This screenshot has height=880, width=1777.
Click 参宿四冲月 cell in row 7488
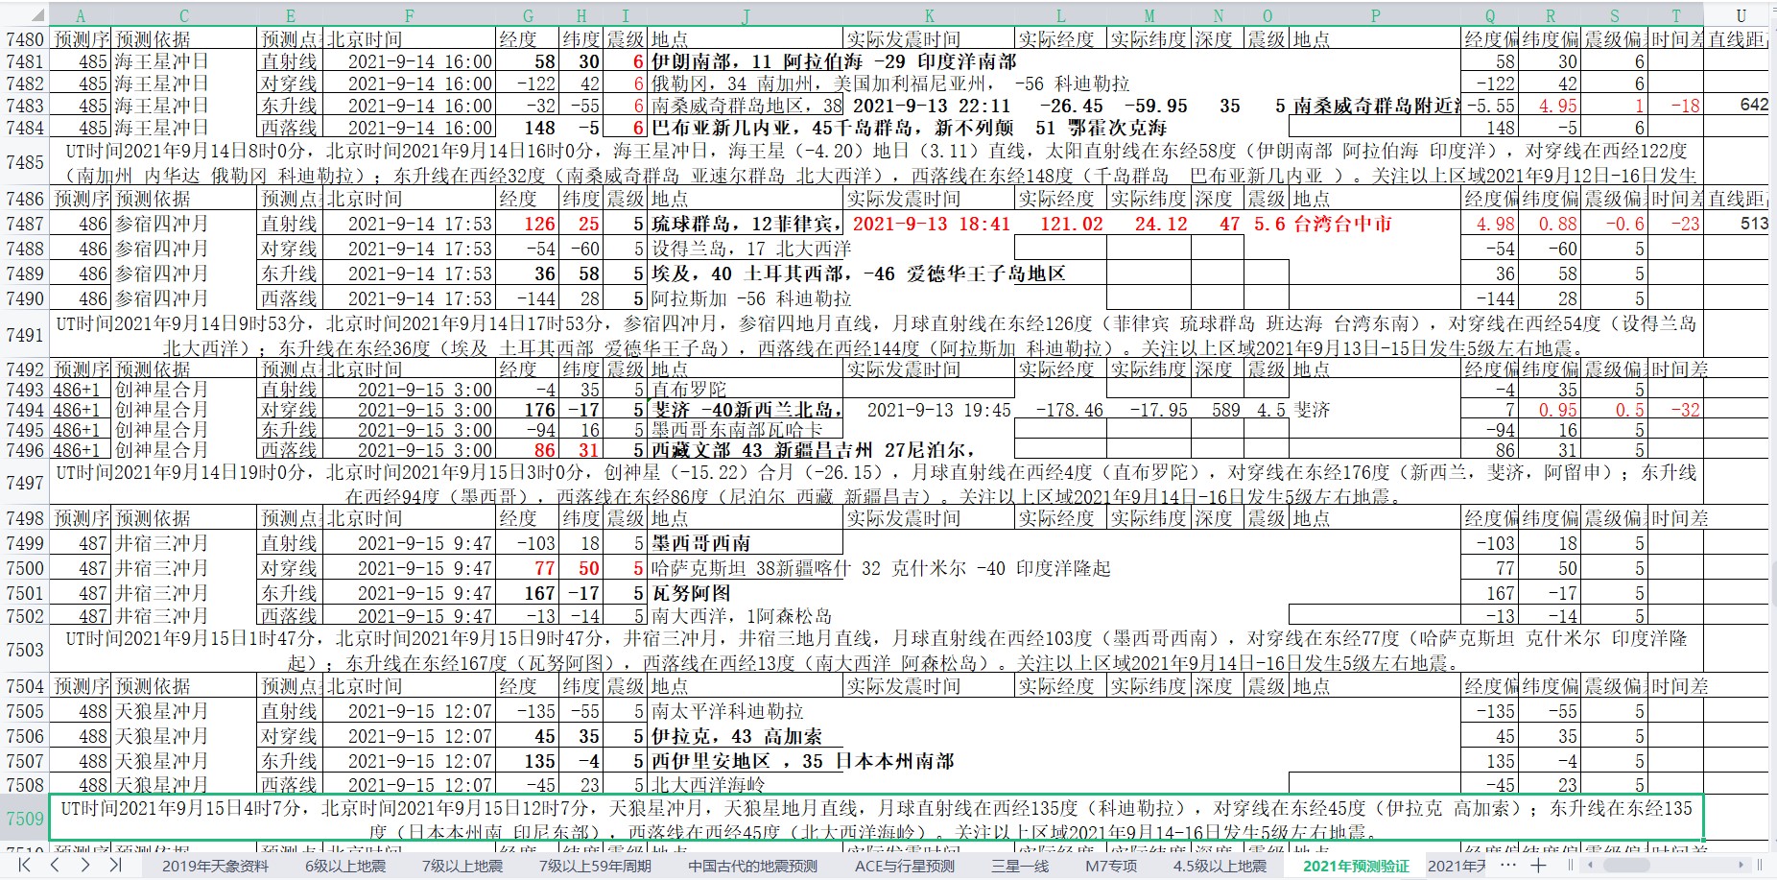pos(184,249)
